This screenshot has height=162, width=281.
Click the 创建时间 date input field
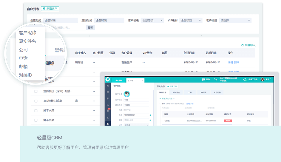61,21
